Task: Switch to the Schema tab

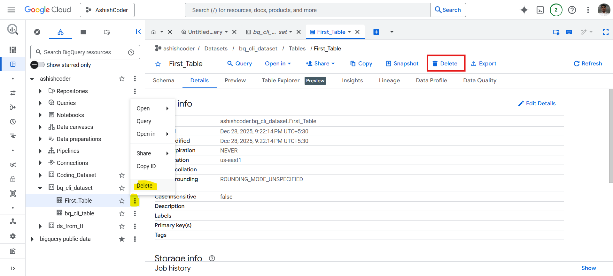Action: point(164,80)
